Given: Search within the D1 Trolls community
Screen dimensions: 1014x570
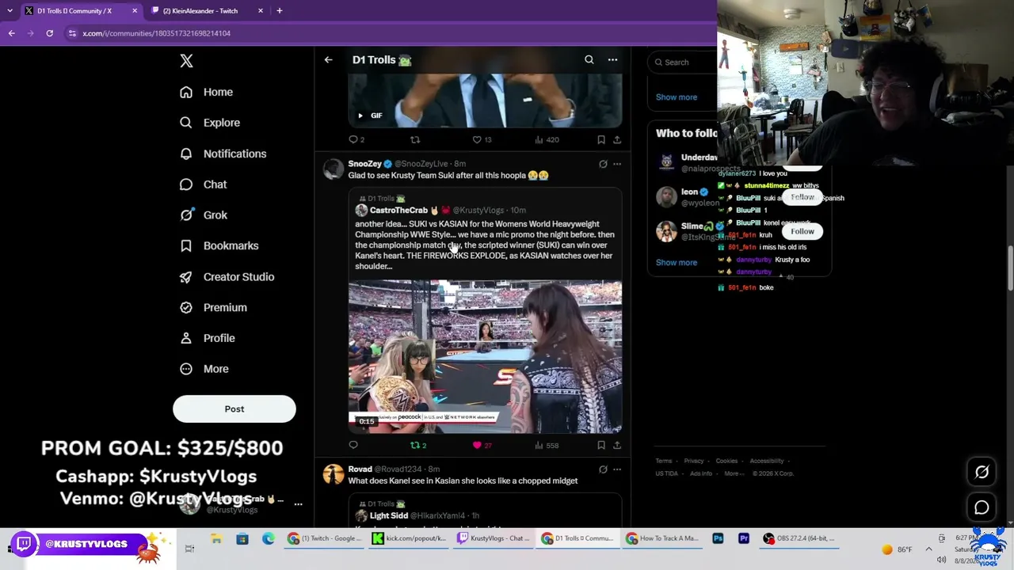Looking at the screenshot, I should coord(589,59).
